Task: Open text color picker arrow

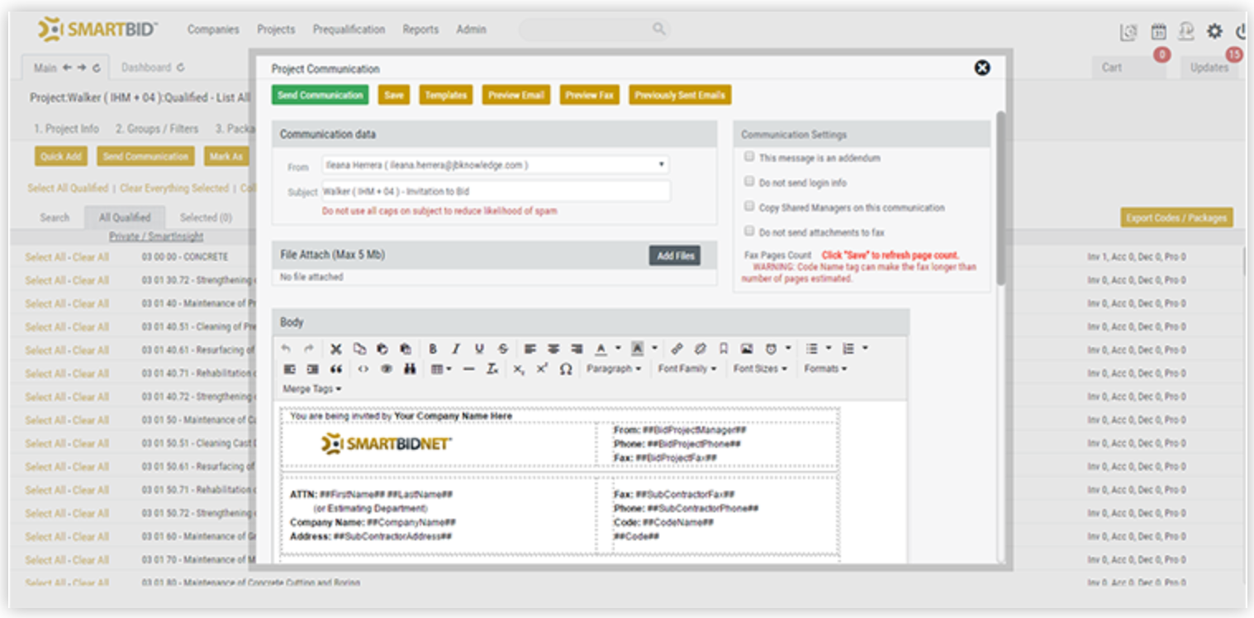Action: [x=618, y=349]
